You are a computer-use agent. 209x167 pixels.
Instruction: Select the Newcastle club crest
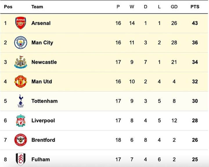21,62
